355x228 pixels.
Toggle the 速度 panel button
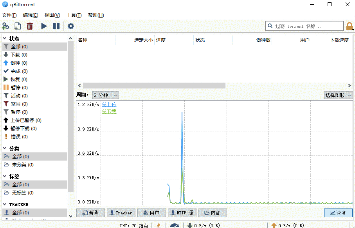(x=337, y=213)
